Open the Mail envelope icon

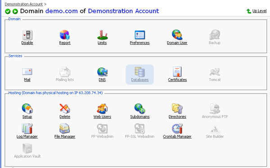pyautogui.click(x=27, y=72)
